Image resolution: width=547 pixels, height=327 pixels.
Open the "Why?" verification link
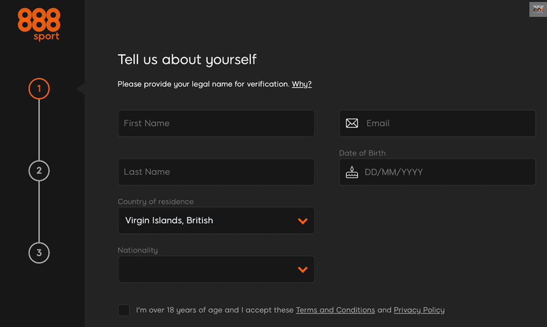(x=301, y=84)
